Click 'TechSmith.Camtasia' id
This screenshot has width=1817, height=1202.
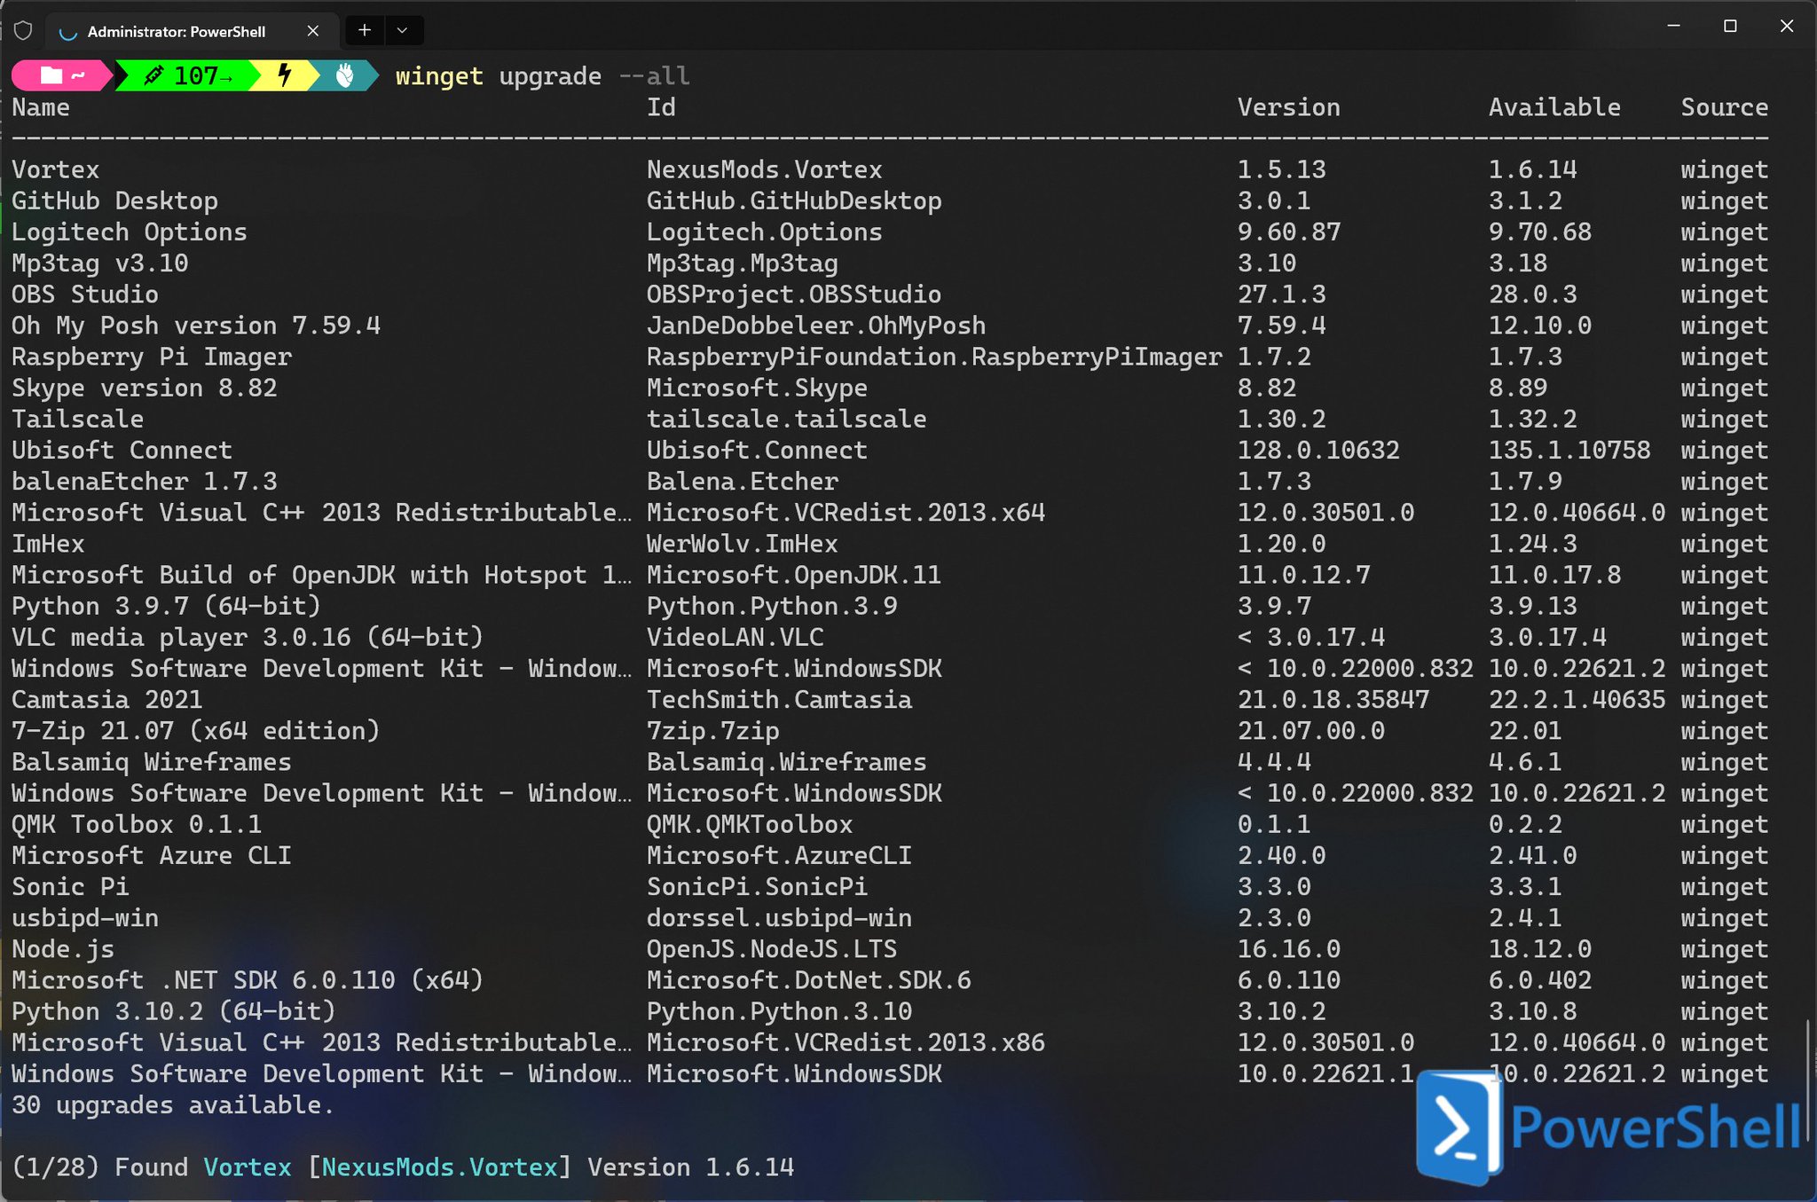click(779, 700)
